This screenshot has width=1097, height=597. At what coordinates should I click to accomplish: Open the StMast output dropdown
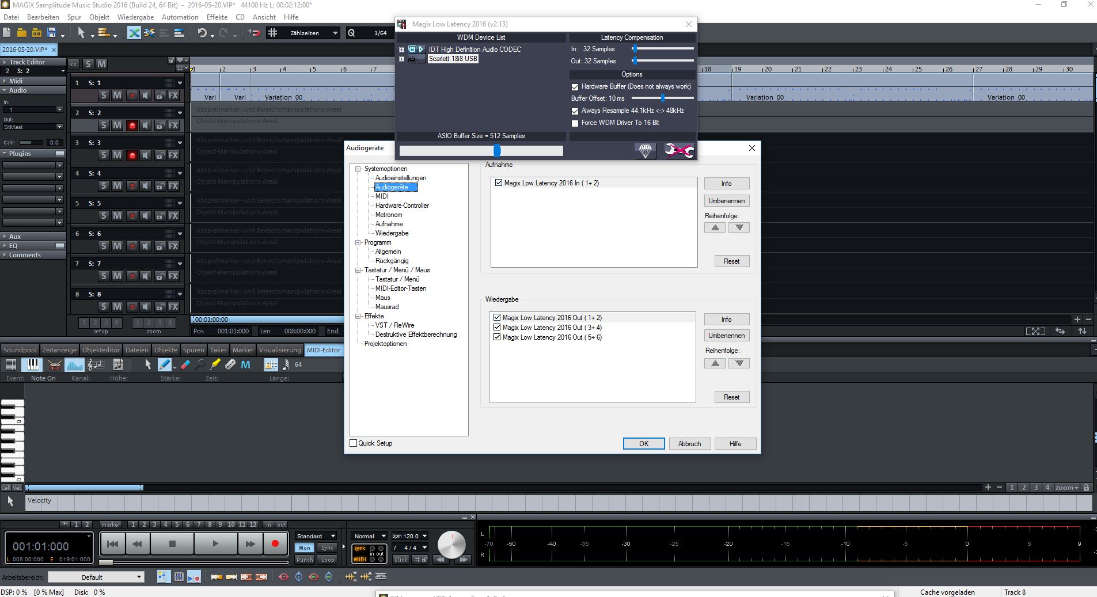tap(59, 127)
